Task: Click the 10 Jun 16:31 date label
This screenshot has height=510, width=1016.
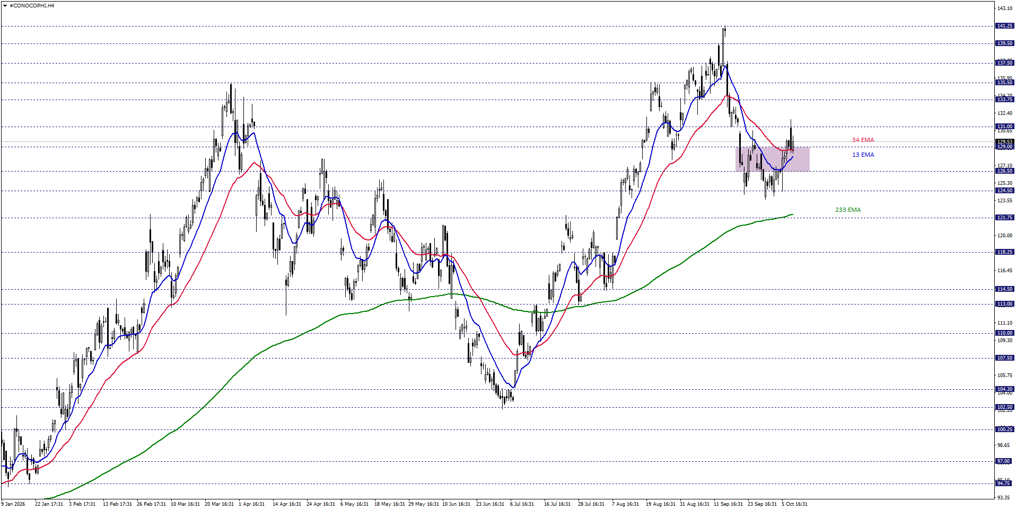Action: coord(456,504)
